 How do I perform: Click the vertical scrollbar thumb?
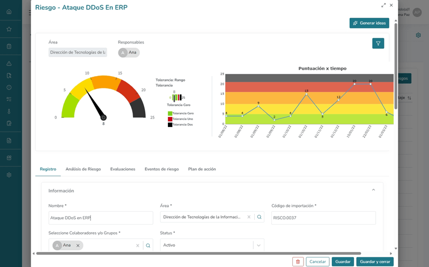pos(396,66)
